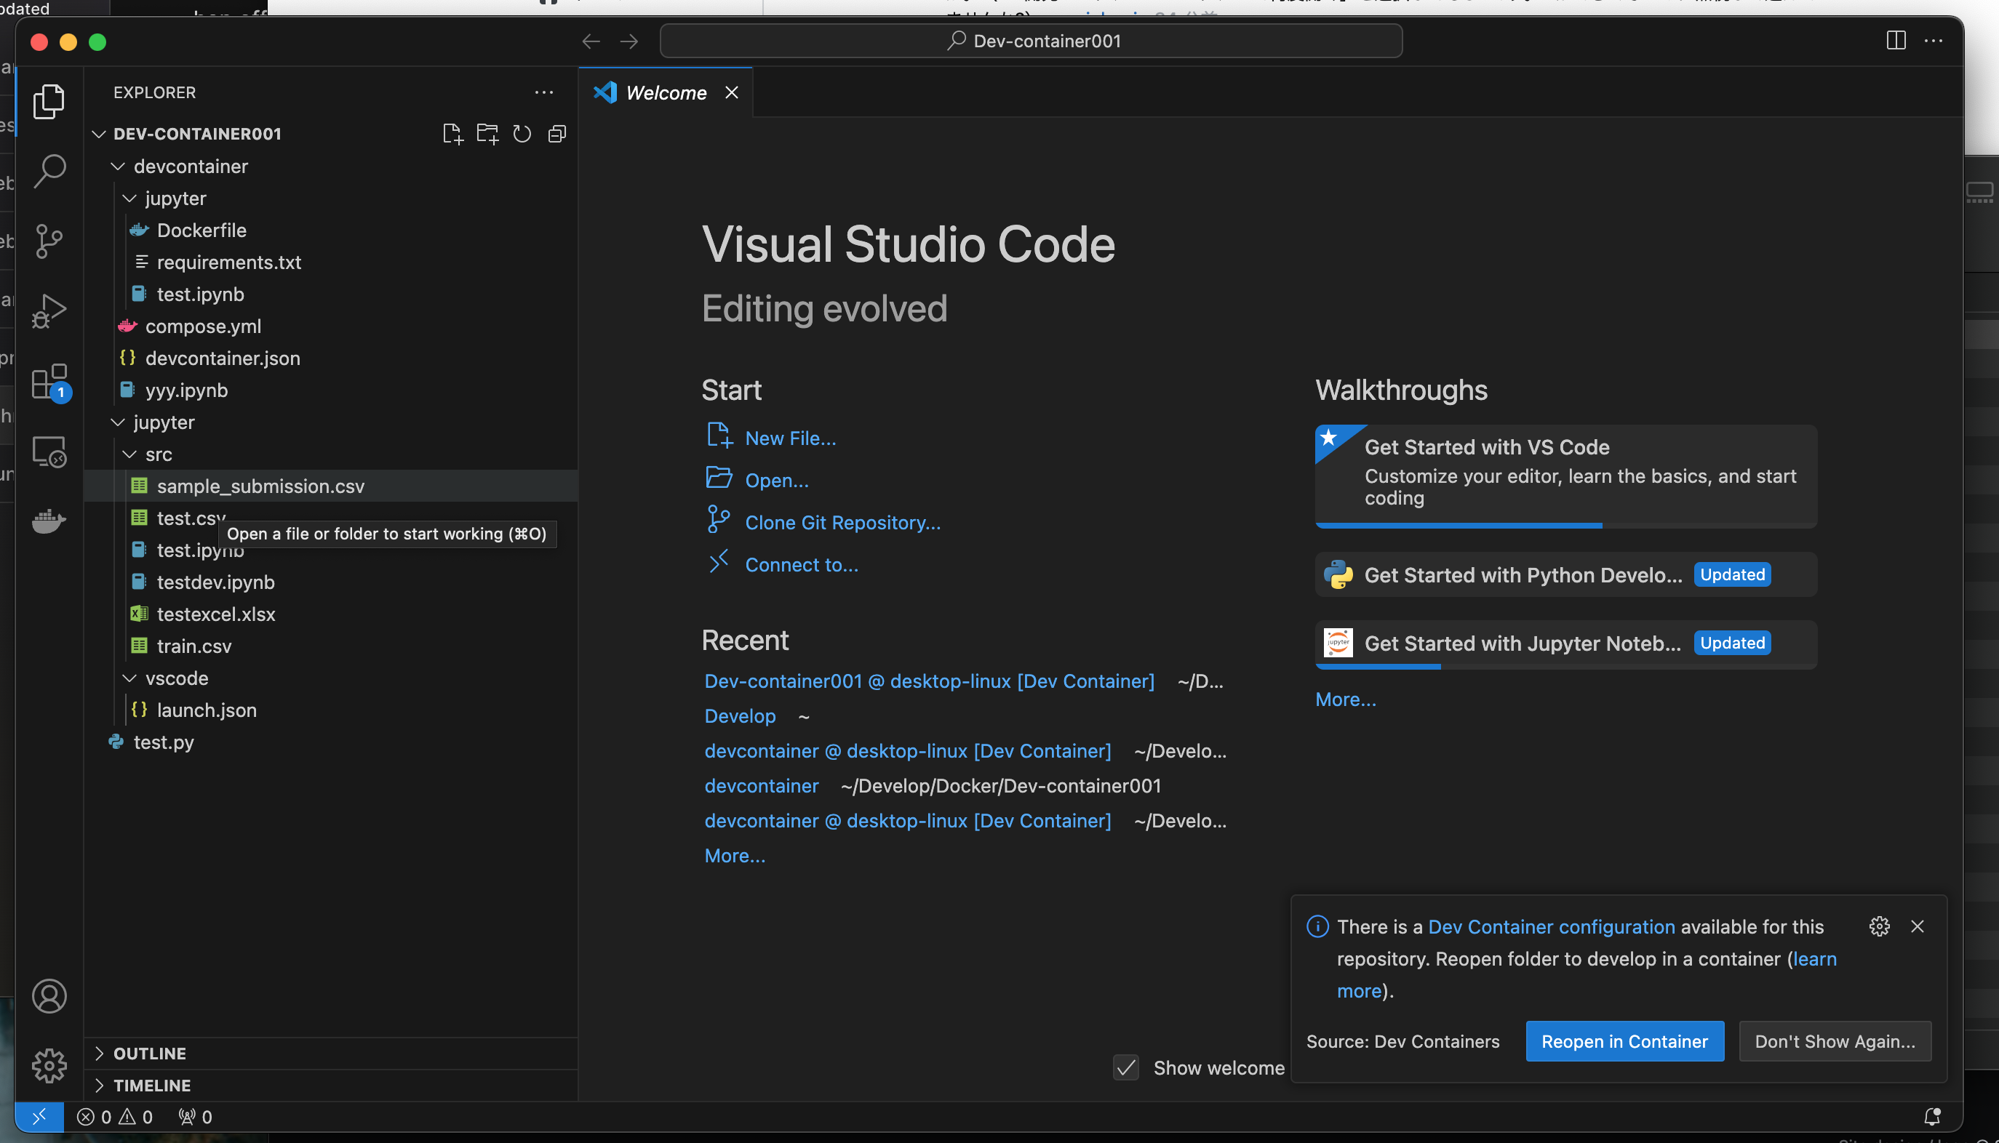Viewport: 1999px width, 1143px height.
Task: Collapse the devcontainer folder
Action: click(118, 167)
